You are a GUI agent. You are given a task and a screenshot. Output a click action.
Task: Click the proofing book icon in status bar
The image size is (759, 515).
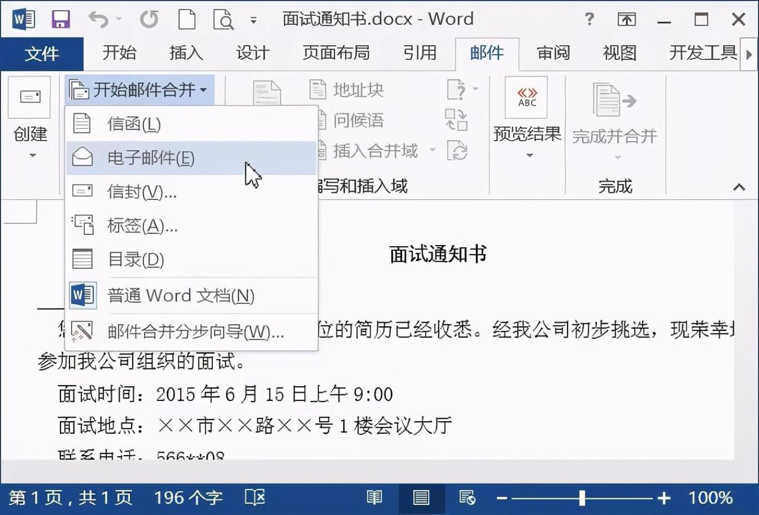click(x=255, y=498)
